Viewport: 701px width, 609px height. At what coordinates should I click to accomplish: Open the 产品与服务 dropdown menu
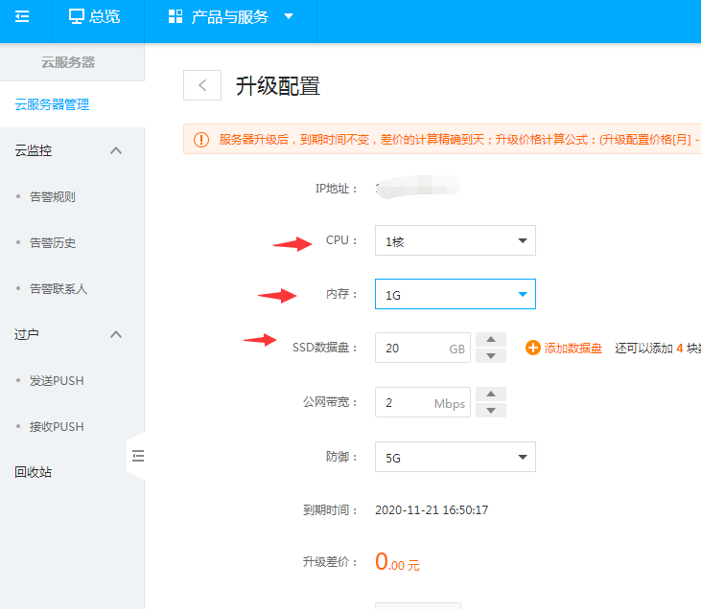(230, 17)
